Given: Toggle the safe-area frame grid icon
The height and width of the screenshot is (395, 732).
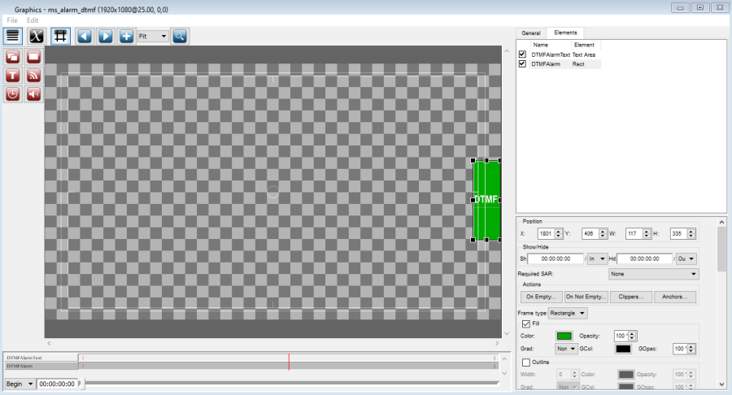Looking at the screenshot, I should 60,36.
